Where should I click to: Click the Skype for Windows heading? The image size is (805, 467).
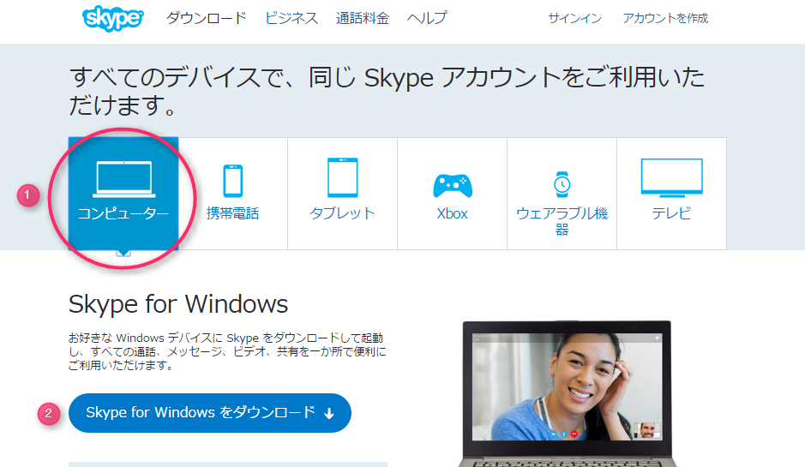point(178,304)
